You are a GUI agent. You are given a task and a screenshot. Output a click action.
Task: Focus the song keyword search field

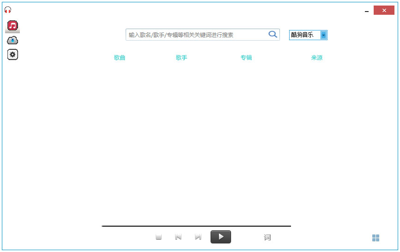(x=196, y=35)
